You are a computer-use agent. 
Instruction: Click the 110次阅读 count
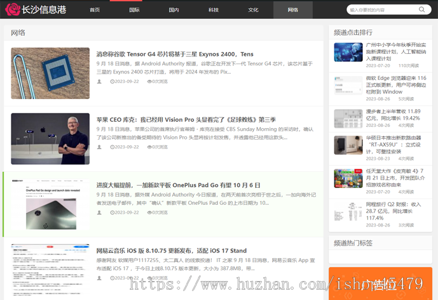coord(409,66)
